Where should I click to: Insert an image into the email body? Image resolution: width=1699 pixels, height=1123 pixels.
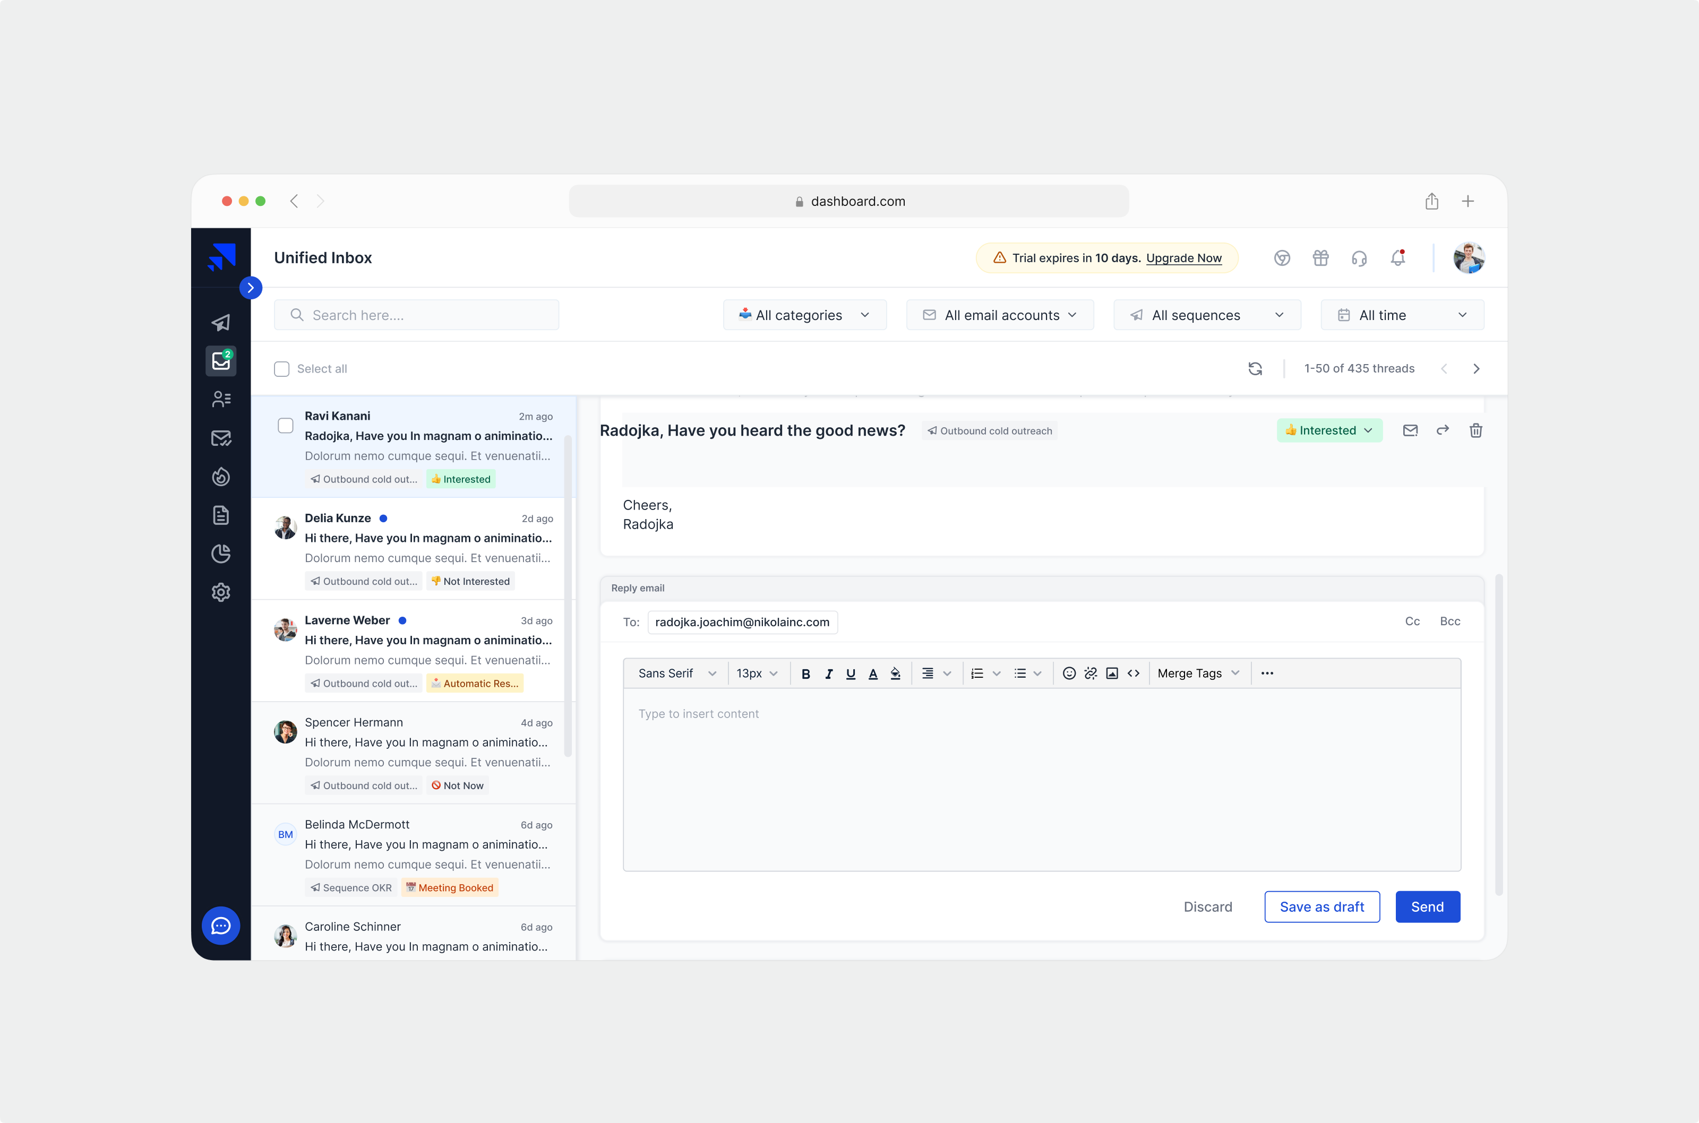click(1112, 673)
